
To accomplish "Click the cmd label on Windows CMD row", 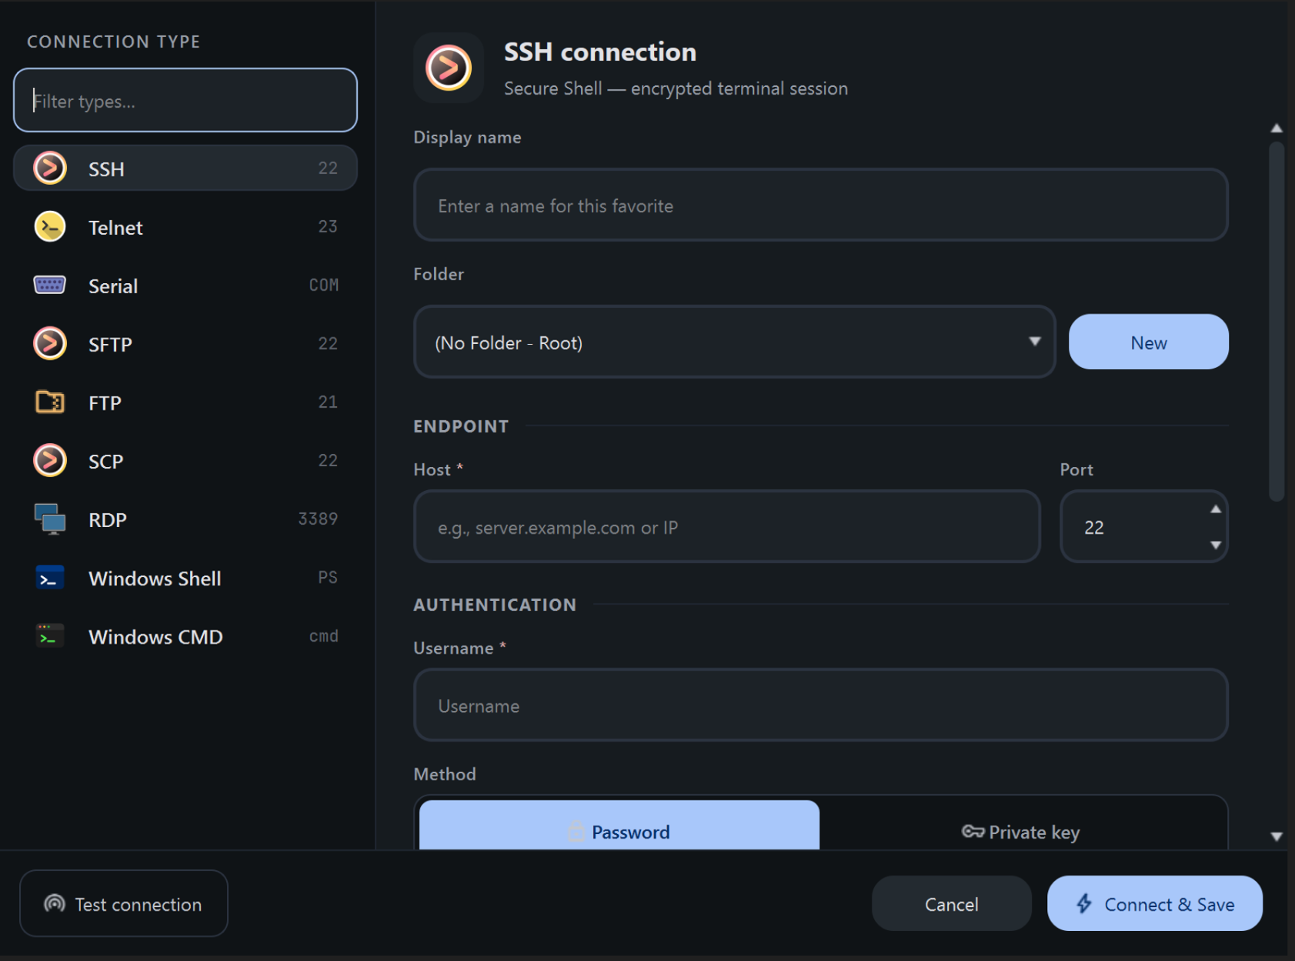I will tap(323, 636).
